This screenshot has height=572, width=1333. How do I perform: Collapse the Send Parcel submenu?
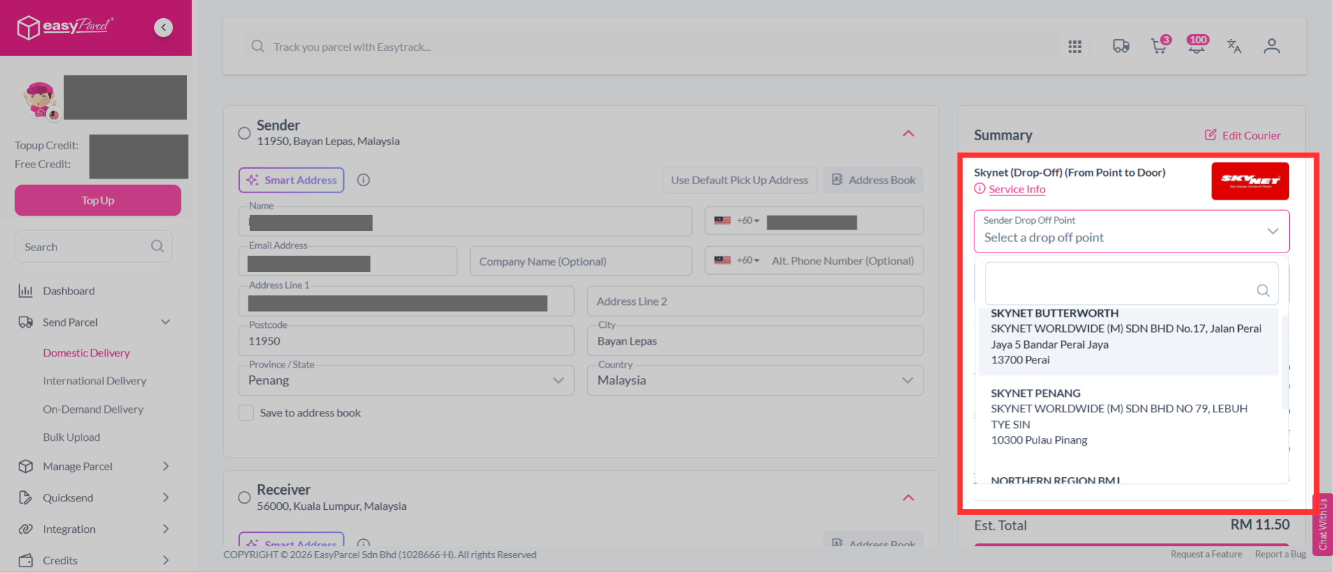(165, 322)
